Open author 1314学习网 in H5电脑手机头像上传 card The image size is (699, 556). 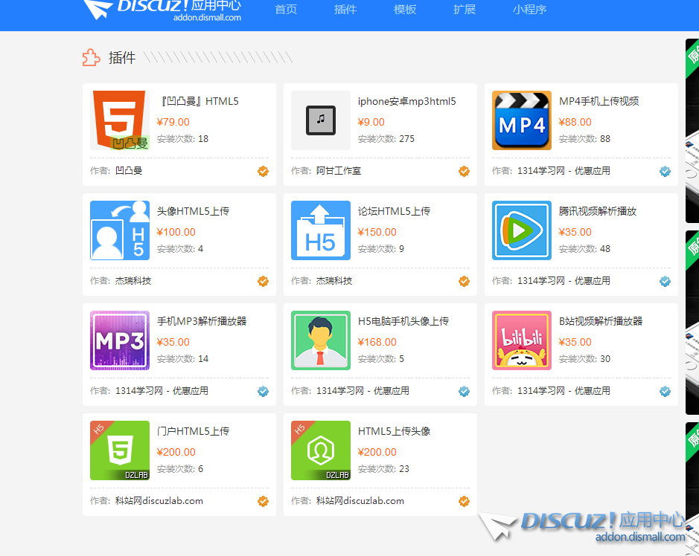click(363, 391)
